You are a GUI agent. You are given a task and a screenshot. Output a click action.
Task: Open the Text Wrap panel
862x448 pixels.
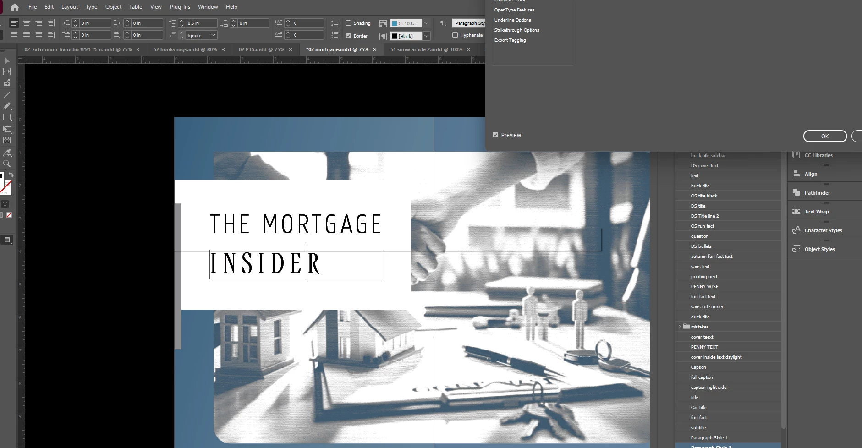click(816, 212)
